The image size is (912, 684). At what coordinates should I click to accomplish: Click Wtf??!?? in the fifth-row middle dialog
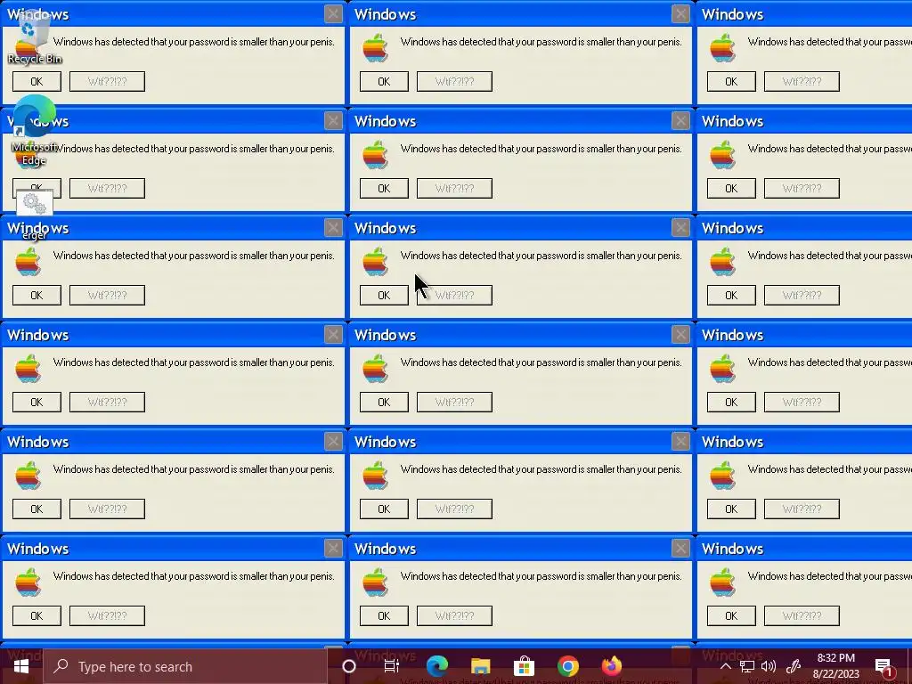coord(454,509)
